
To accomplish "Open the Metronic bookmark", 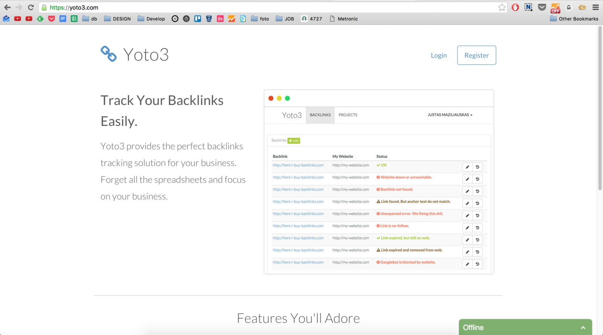I will (344, 18).
